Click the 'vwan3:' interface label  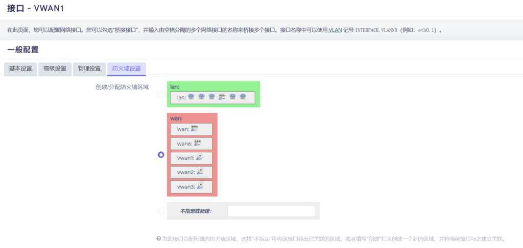[x=185, y=187]
